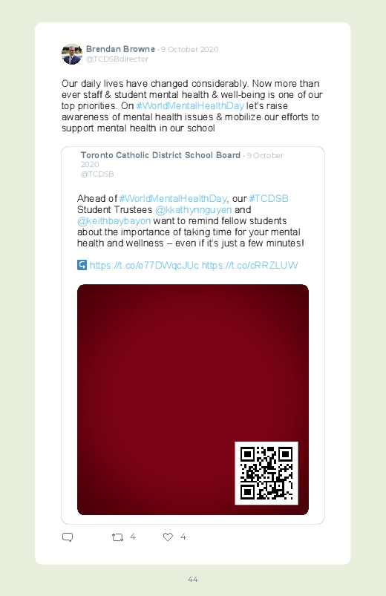Click Brendan Browne's profile avatar
The height and width of the screenshot is (596, 386).
click(x=72, y=54)
